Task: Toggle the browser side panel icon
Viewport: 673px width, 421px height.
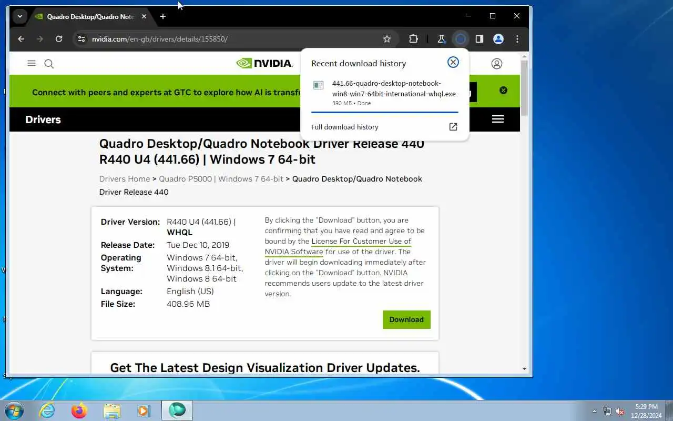Action: (x=480, y=39)
